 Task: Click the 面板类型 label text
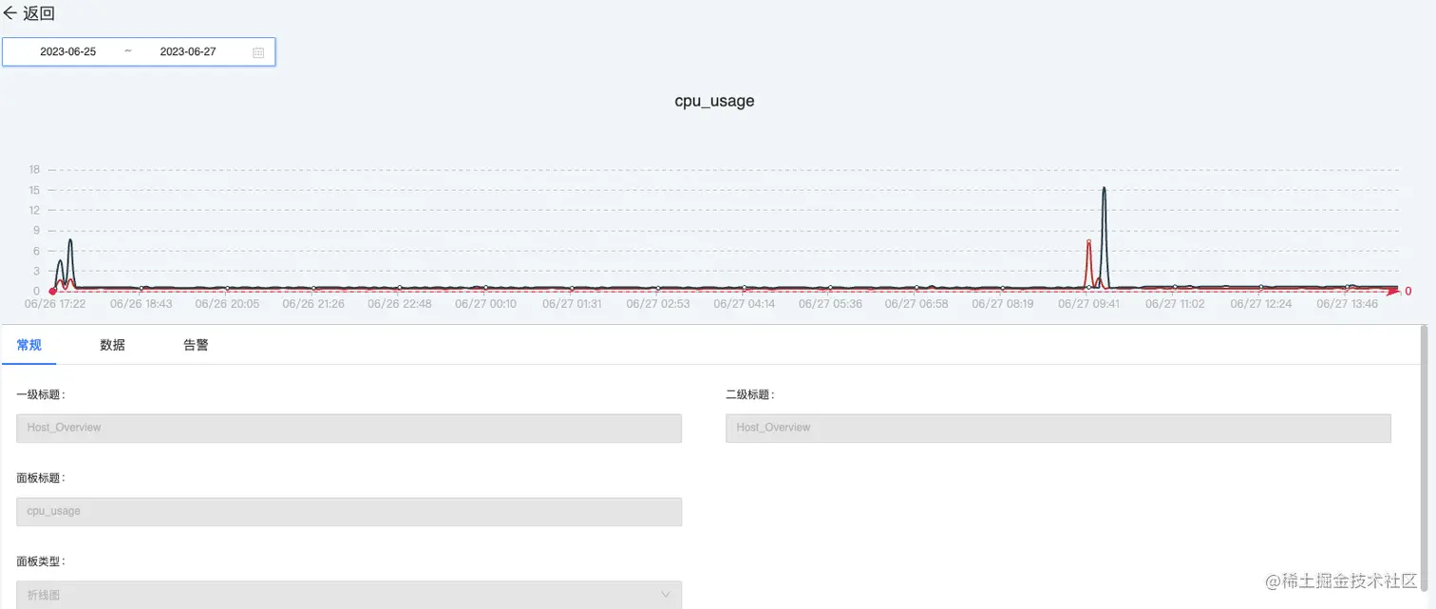point(41,561)
